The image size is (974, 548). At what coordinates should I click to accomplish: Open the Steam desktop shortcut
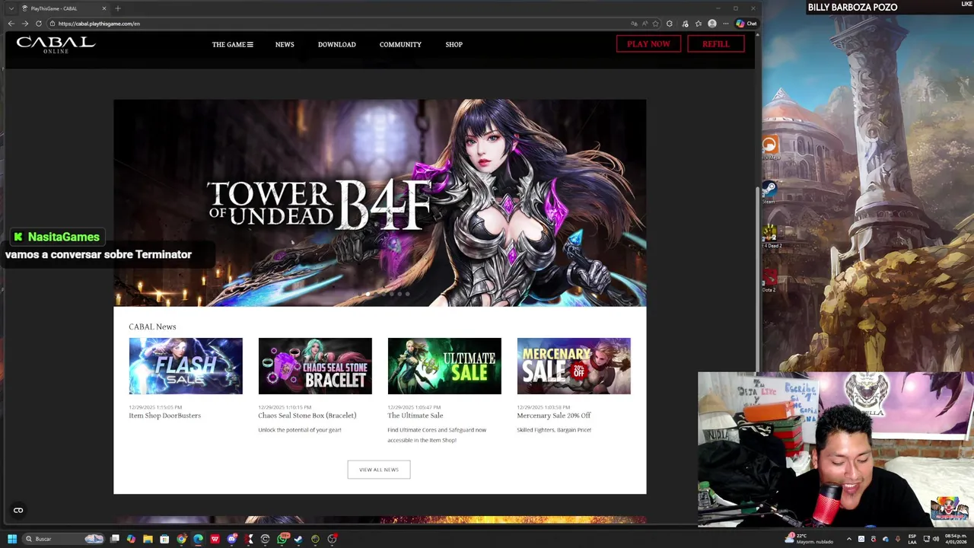click(769, 190)
